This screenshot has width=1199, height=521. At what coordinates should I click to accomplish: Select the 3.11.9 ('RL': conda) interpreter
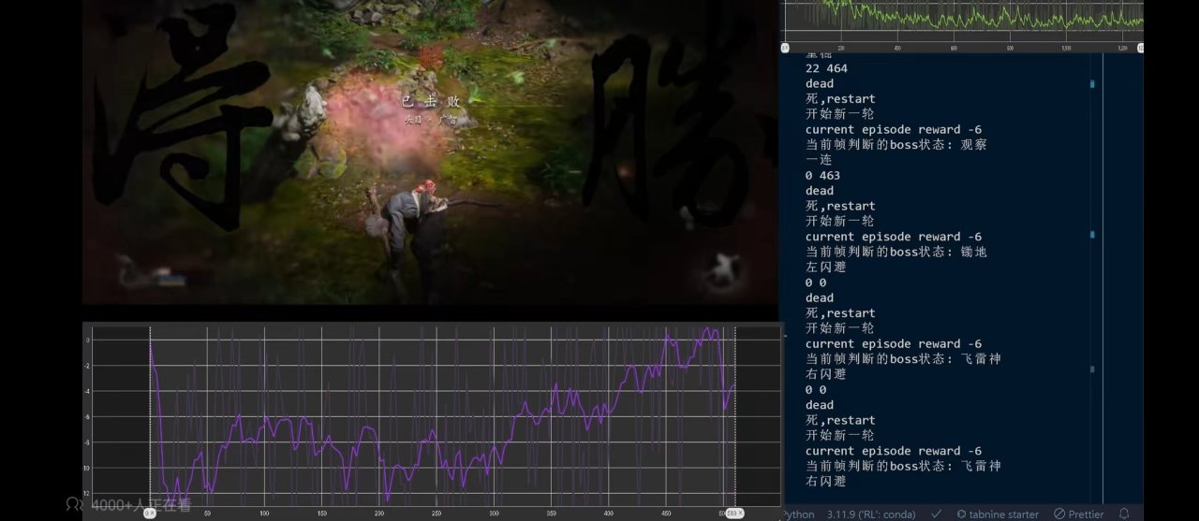pos(871,514)
